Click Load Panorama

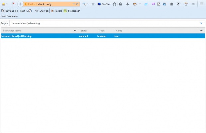(9, 16)
